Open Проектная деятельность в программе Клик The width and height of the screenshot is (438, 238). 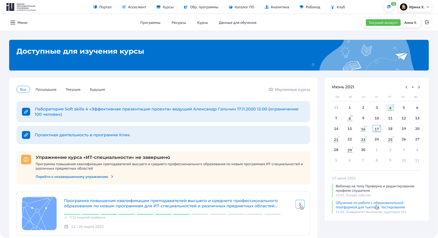coord(82,135)
